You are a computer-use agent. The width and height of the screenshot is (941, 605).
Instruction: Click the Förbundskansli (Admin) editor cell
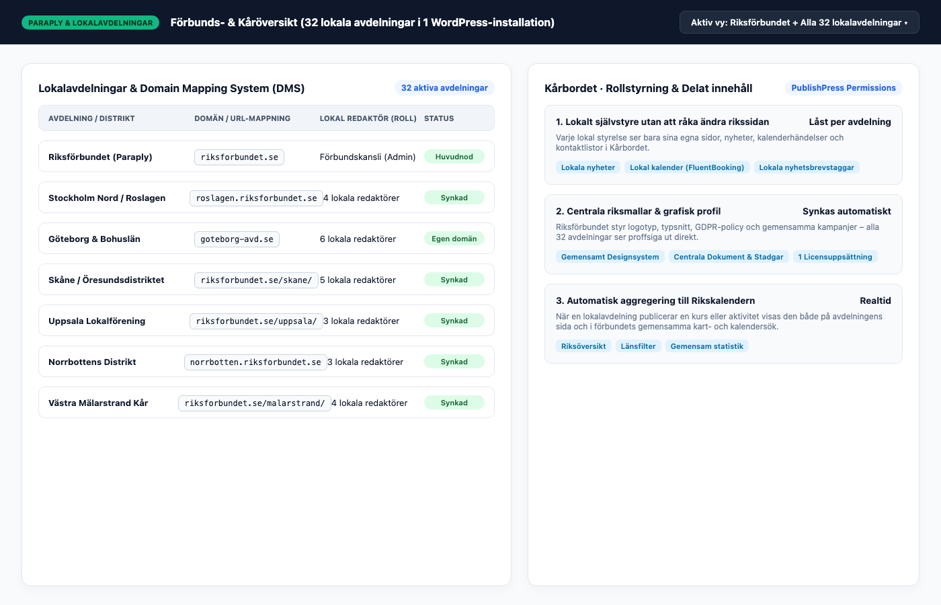[x=368, y=157]
